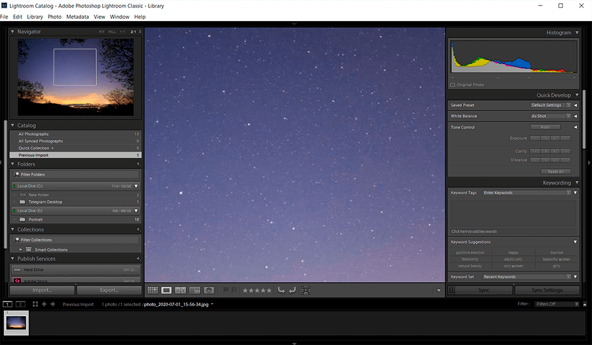Screen dimensions: 592x345
Task: Open Compare view (XY icon)
Action: click(x=181, y=290)
